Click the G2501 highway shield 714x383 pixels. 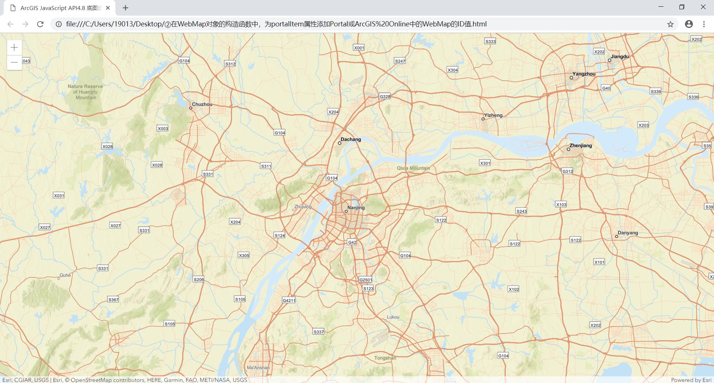365,280
